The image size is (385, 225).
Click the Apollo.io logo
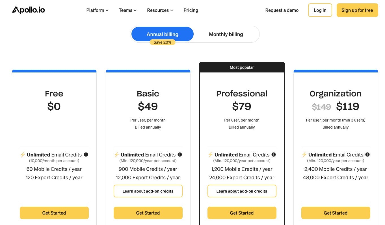(28, 10)
